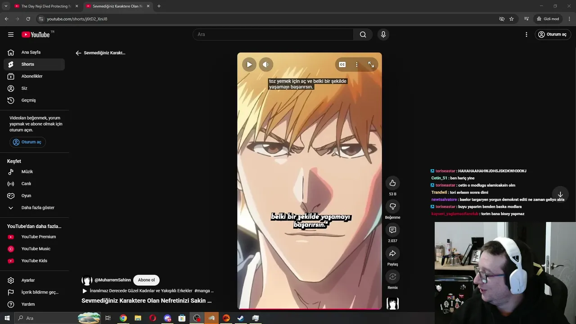Open a new browser tab

pos(159,6)
